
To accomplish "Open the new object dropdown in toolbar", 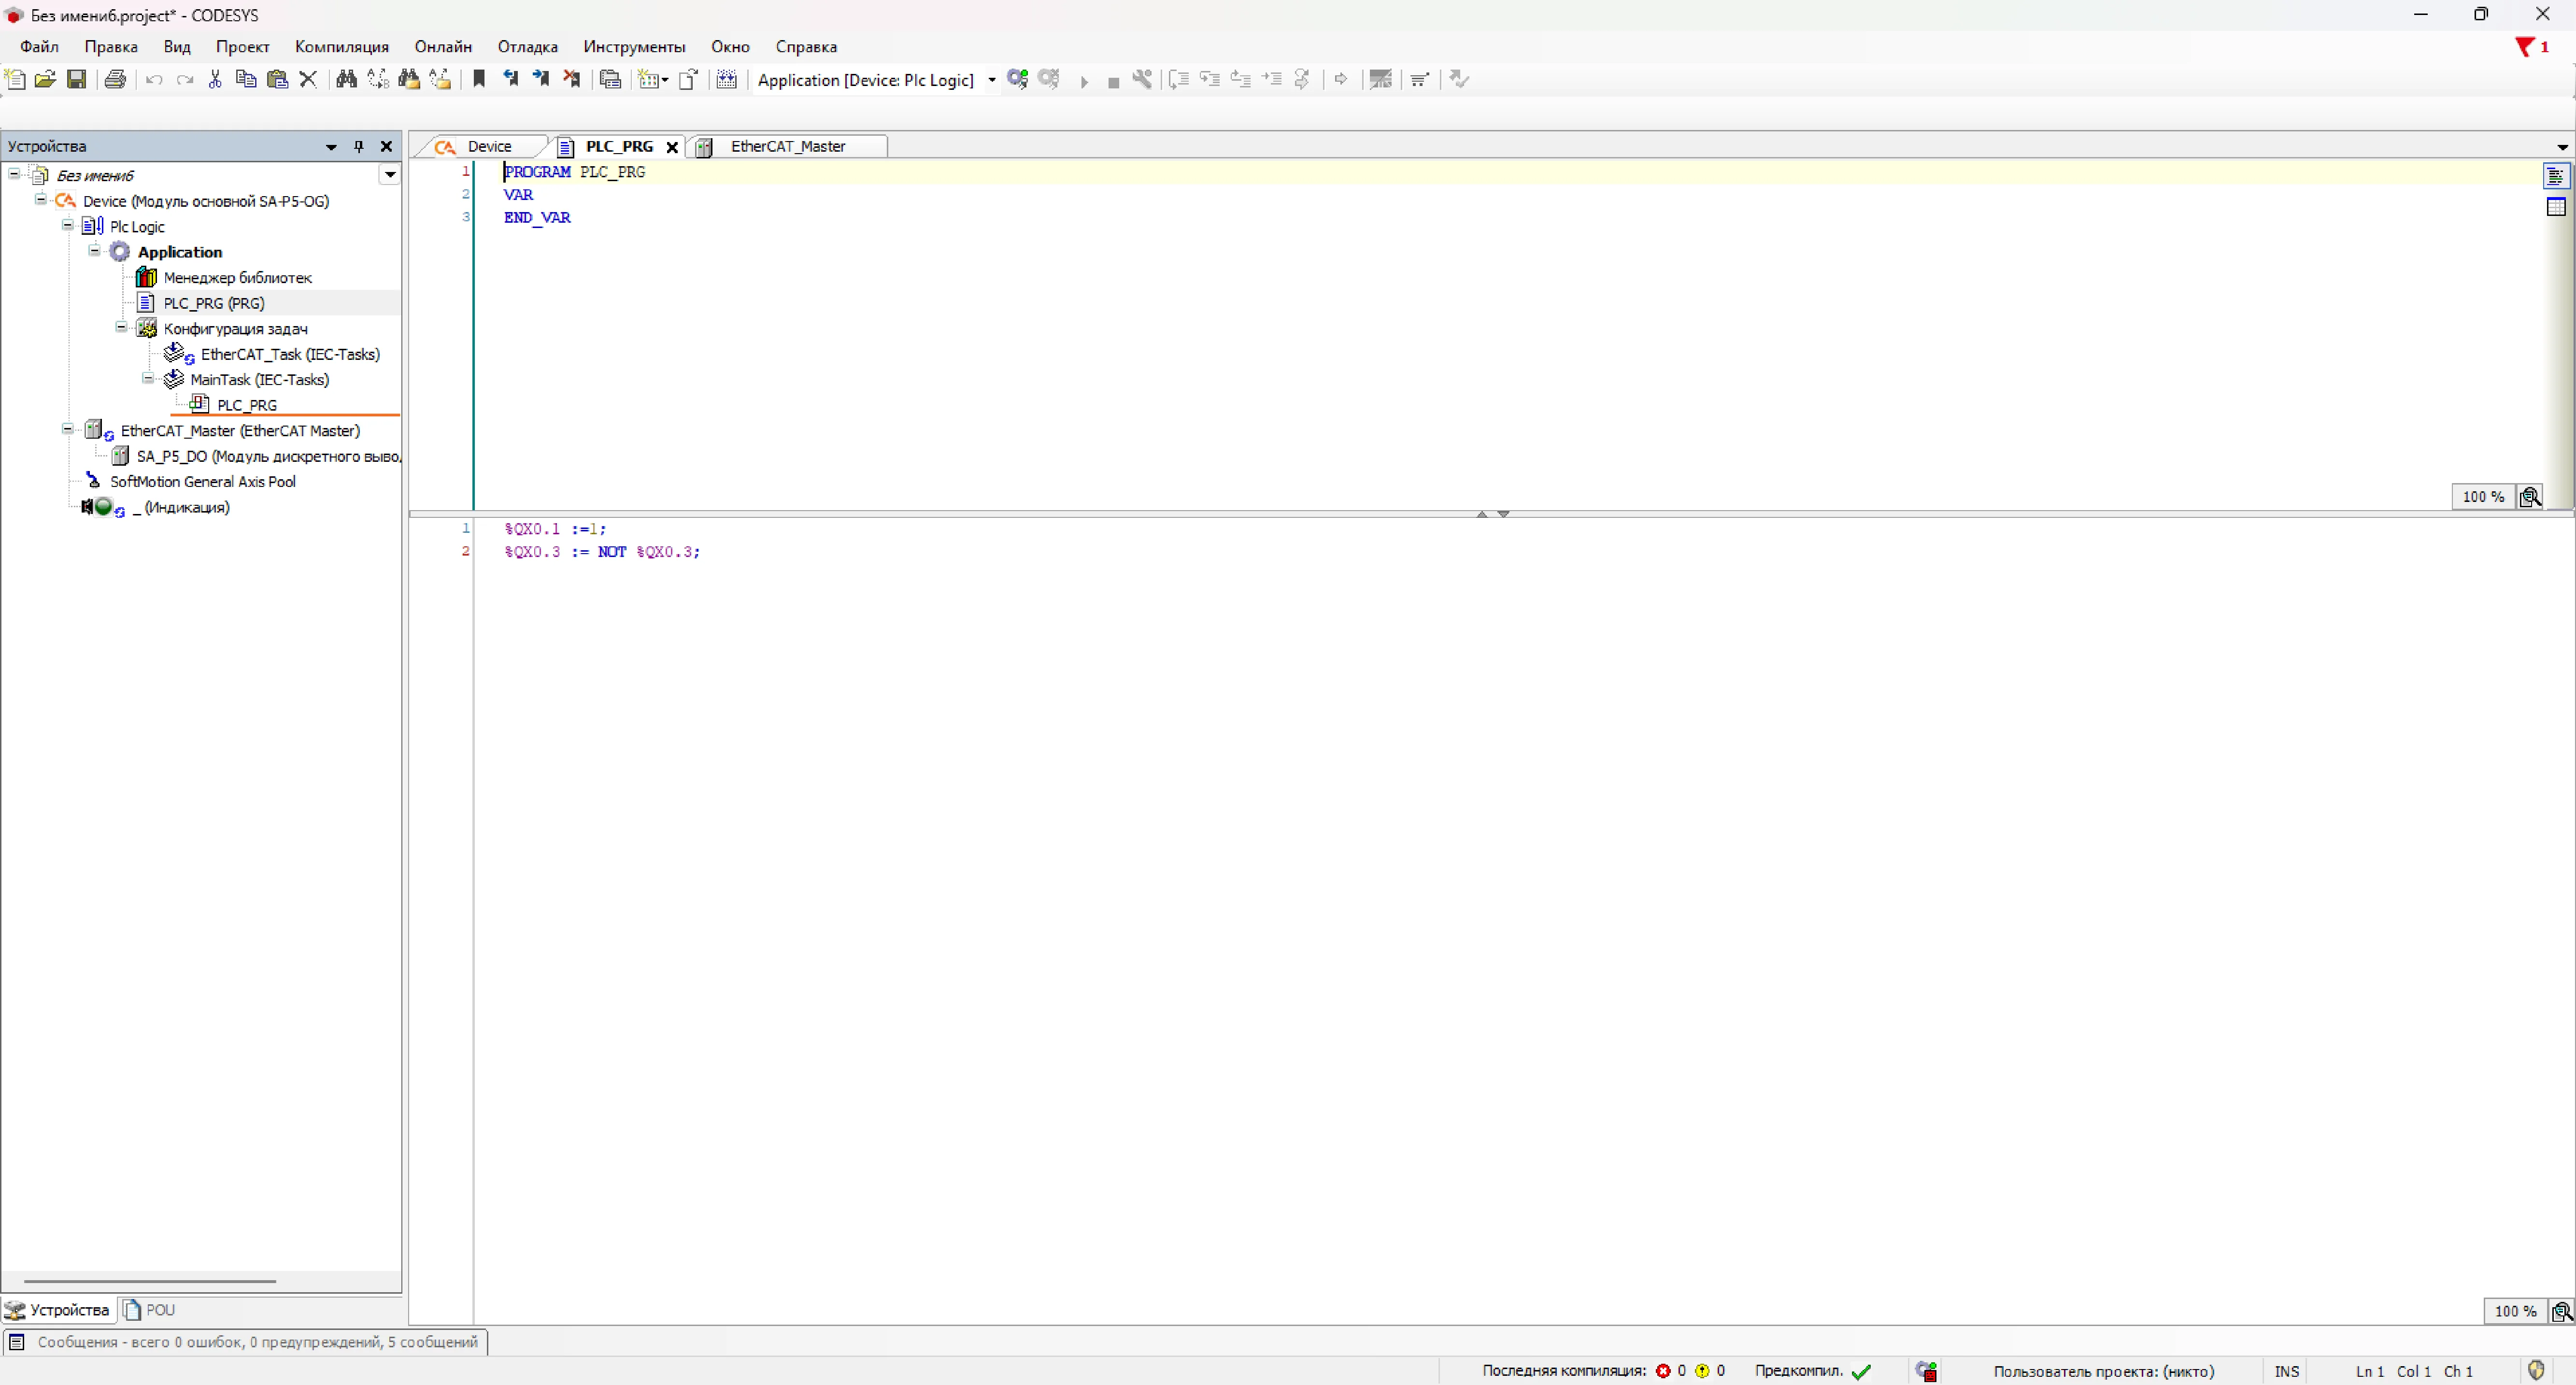I will (x=653, y=79).
